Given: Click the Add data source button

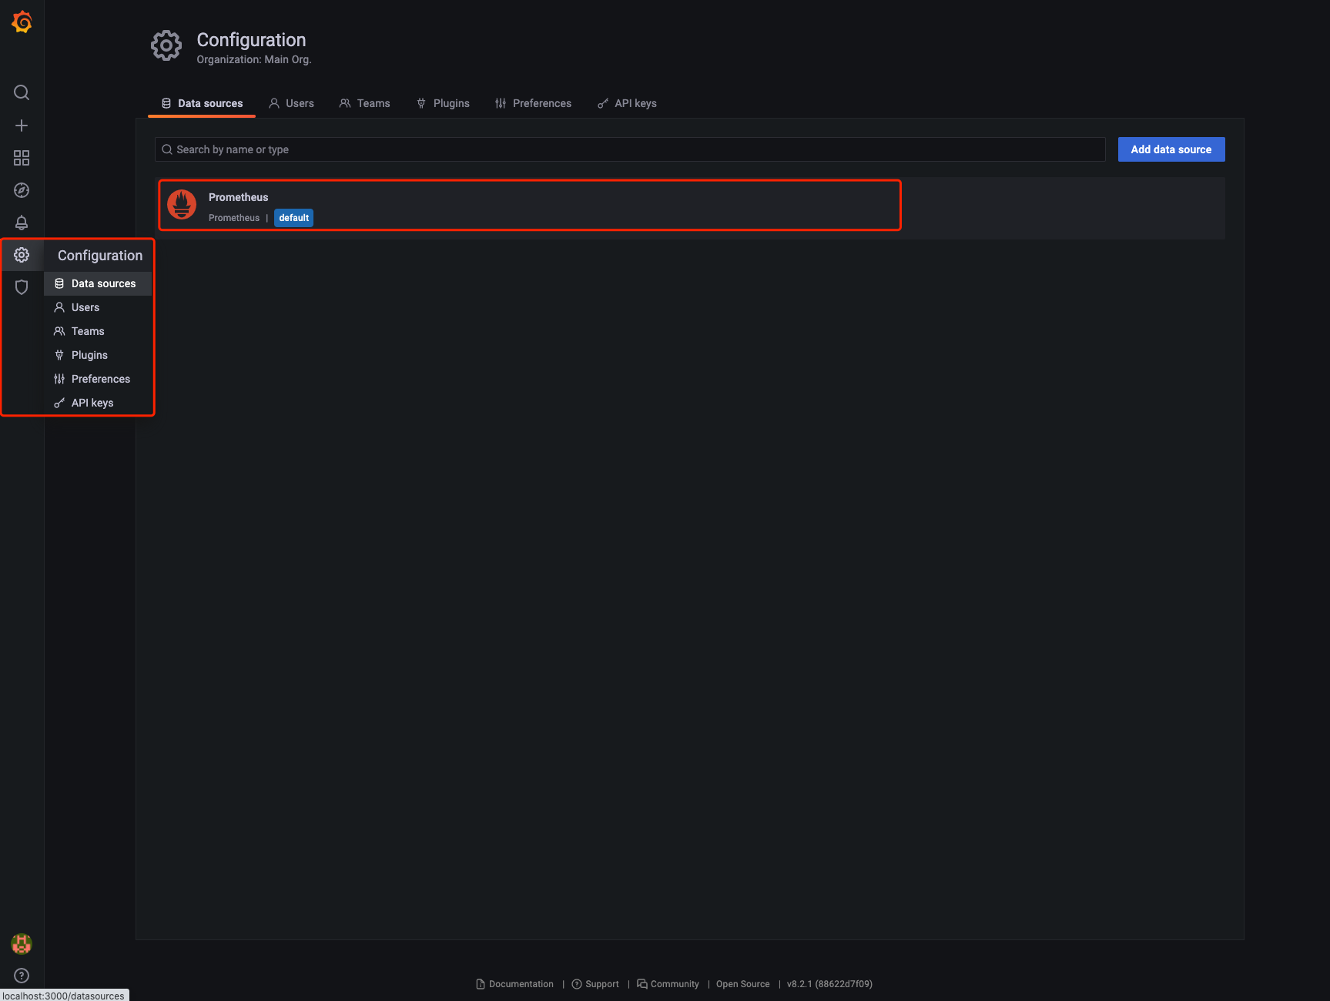Looking at the screenshot, I should coord(1171,149).
